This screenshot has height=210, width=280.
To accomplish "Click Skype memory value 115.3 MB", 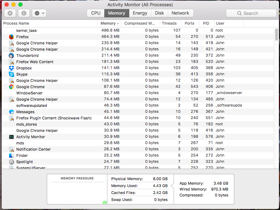I will pos(110,74).
